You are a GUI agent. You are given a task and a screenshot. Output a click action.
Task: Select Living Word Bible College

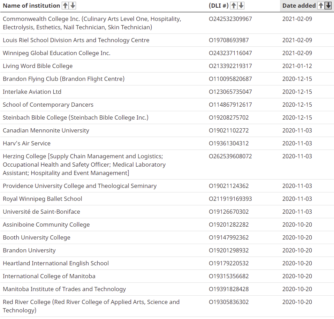click(38, 66)
